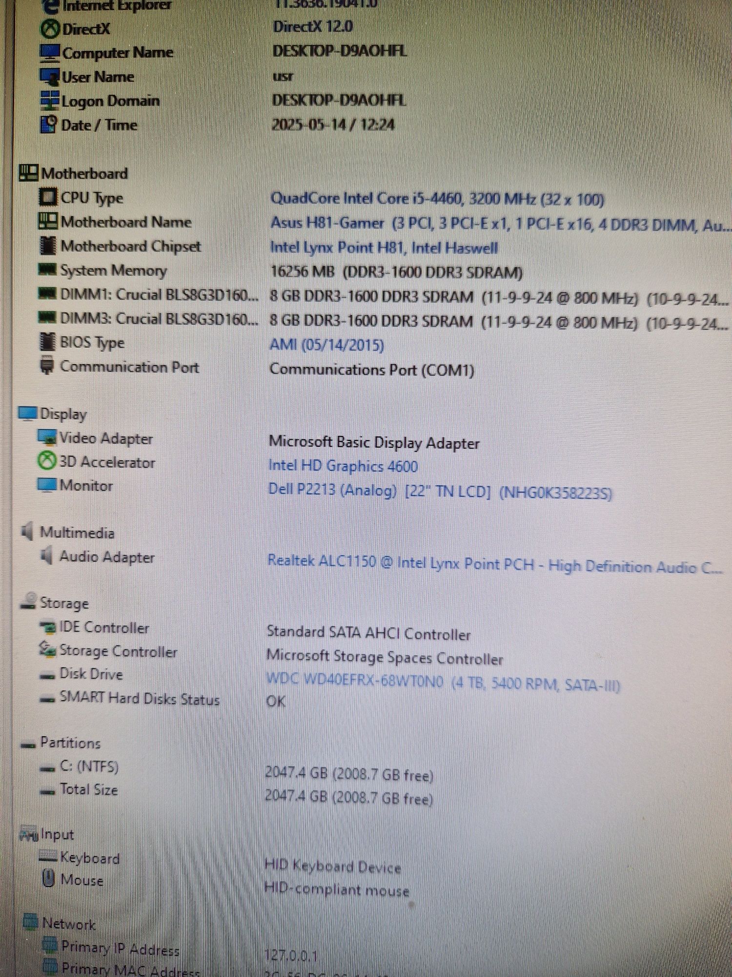732x977 pixels.
Task: Click the Audio Adapter speaker icon
Action: (x=47, y=555)
